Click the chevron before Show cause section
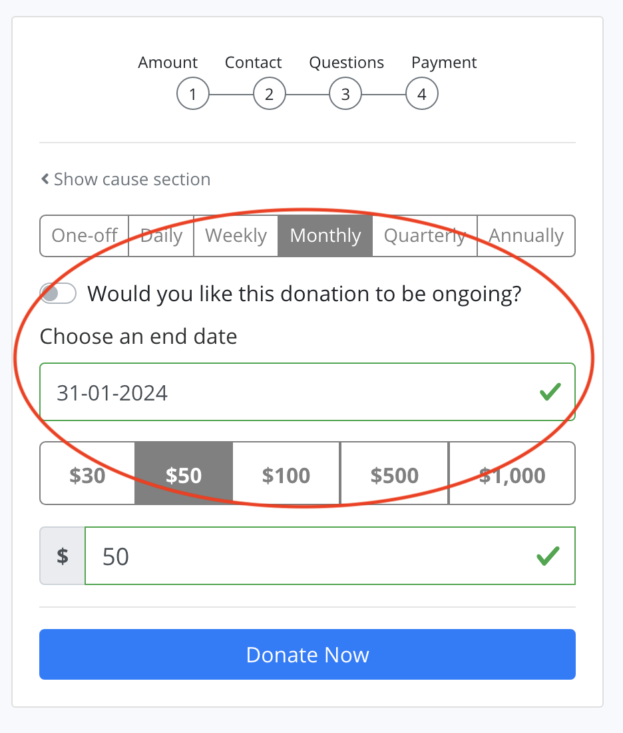The image size is (623, 733). 45,179
